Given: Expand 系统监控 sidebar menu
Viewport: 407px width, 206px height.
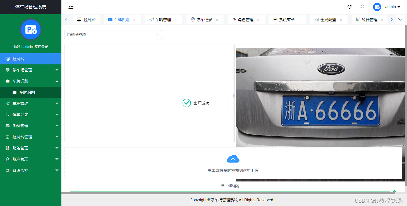Looking at the screenshot, I should (x=31, y=170).
